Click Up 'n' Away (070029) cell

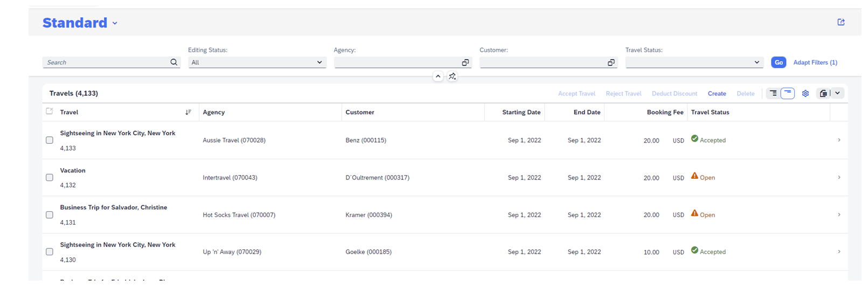click(x=232, y=252)
